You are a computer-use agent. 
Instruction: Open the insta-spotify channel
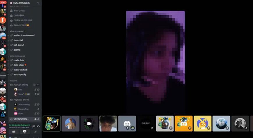tap(20, 74)
